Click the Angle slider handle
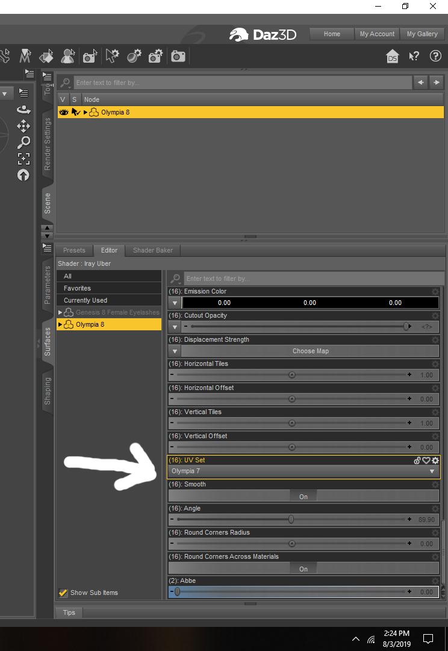The height and width of the screenshot is (651, 448). point(291,520)
